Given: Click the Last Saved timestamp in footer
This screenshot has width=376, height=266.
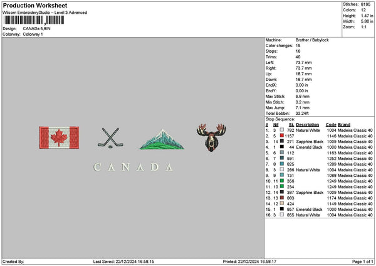Looking at the screenshot, I should [123, 262].
